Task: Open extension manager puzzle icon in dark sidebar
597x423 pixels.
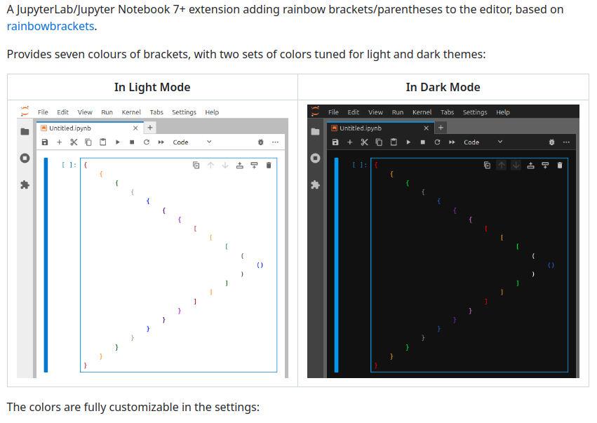Action: point(315,184)
